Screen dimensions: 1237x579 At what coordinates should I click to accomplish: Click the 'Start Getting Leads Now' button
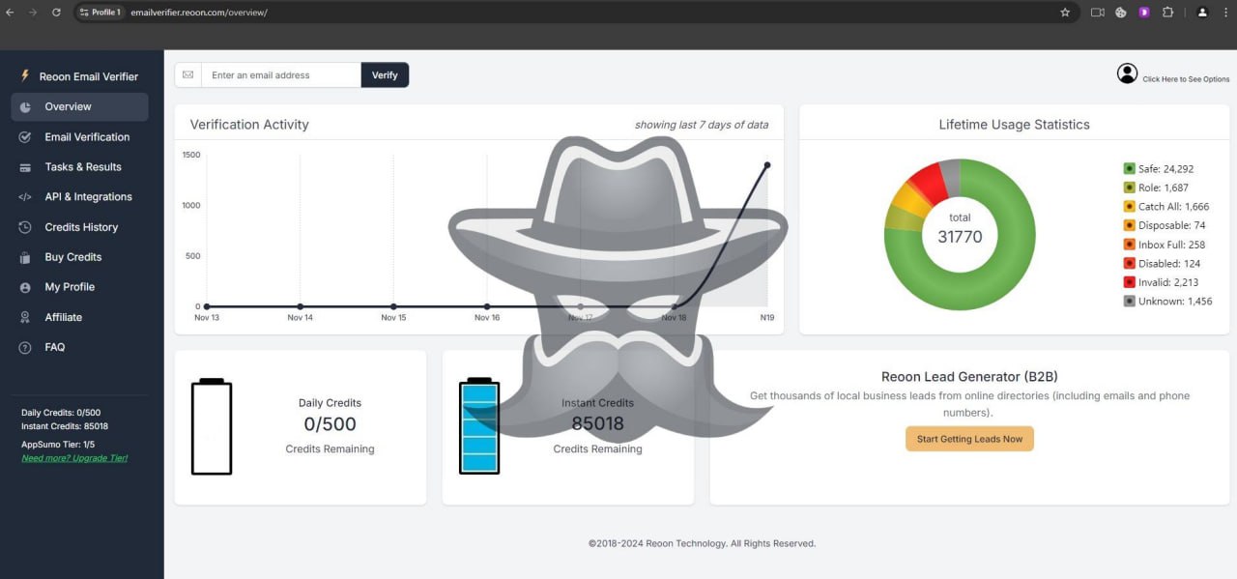tap(969, 439)
